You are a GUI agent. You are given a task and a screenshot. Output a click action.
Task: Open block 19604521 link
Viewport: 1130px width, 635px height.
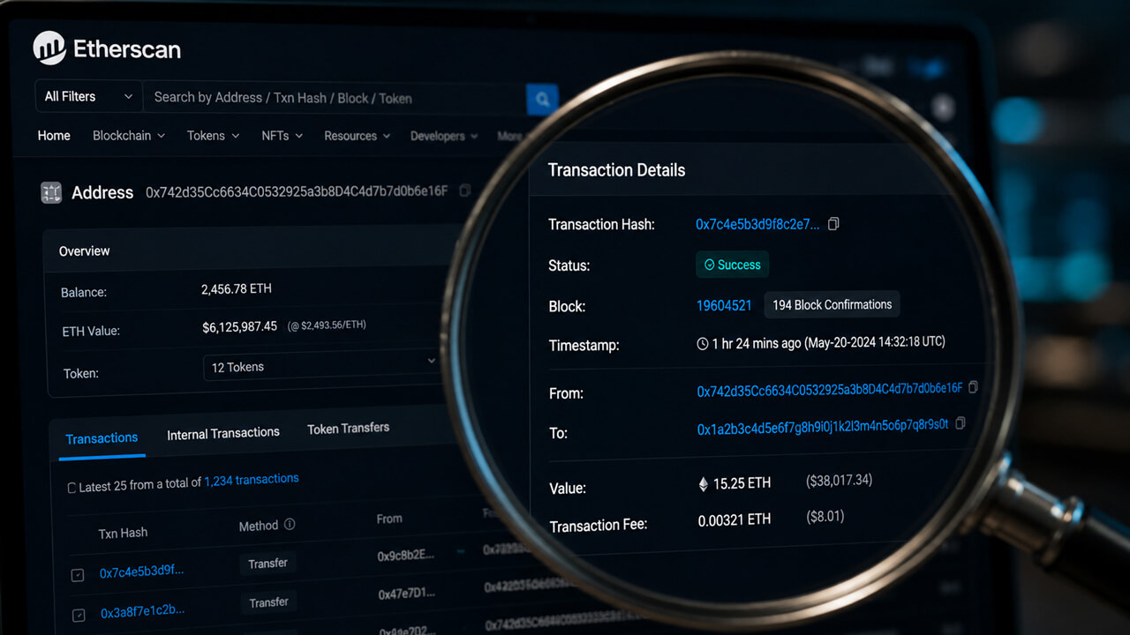point(724,305)
